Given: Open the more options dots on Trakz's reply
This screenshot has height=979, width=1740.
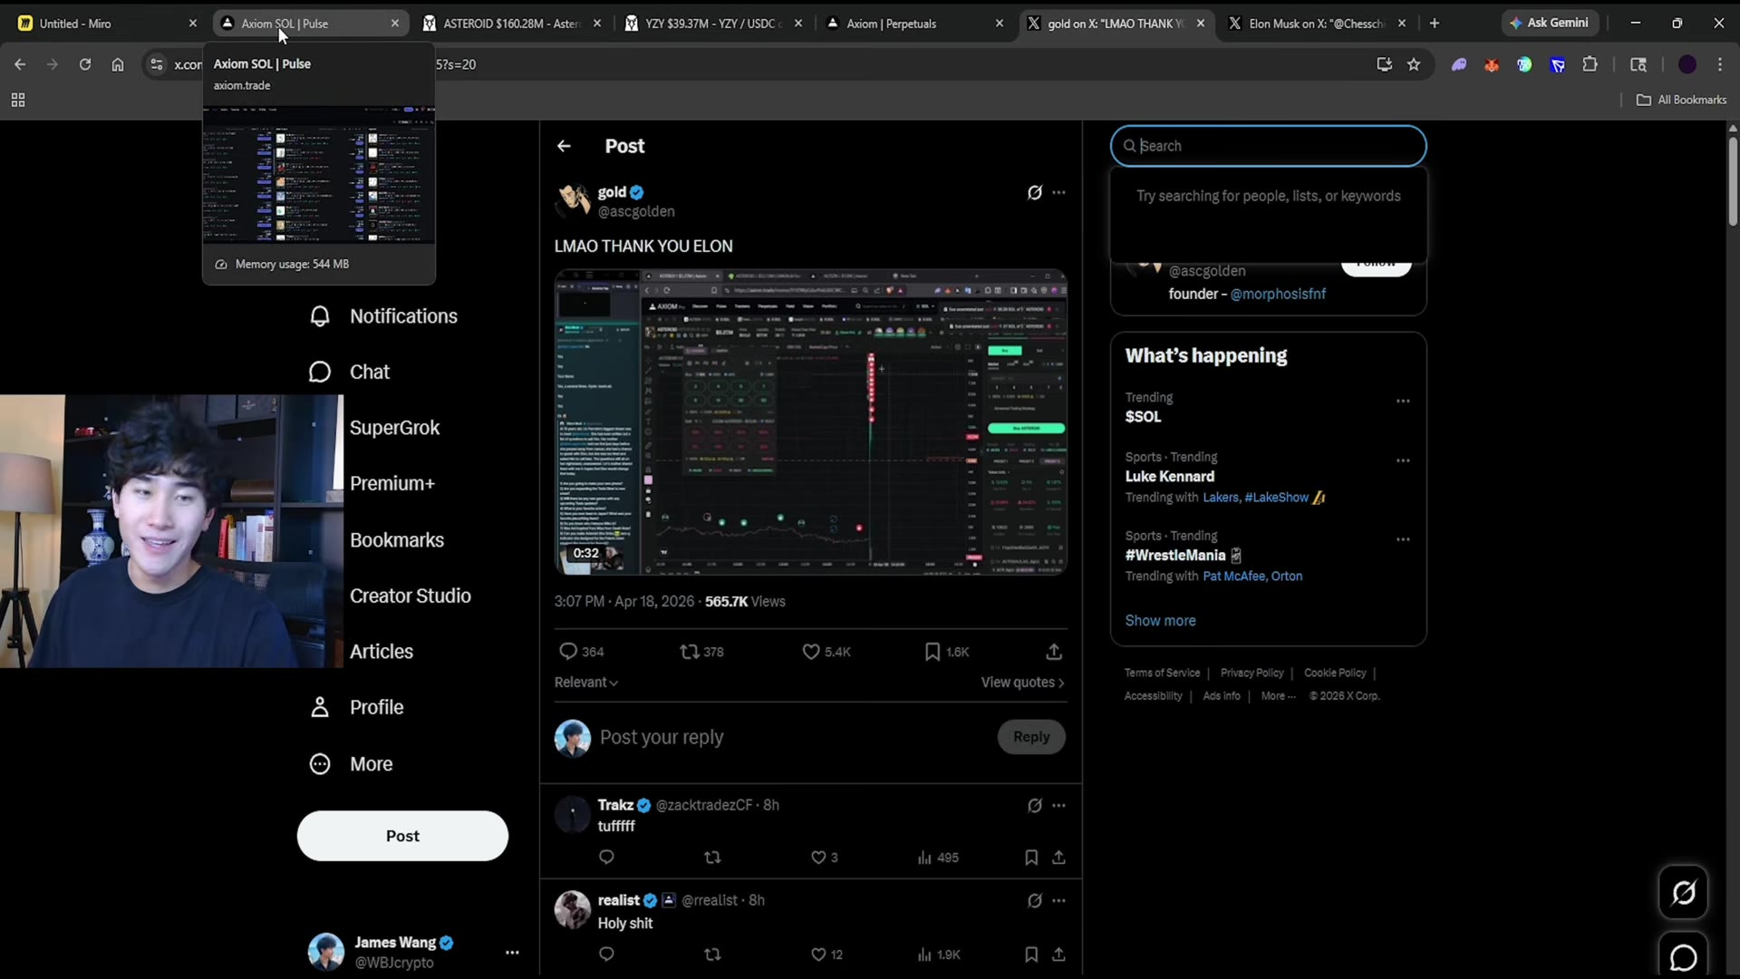Looking at the screenshot, I should (x=1058, y=805).
